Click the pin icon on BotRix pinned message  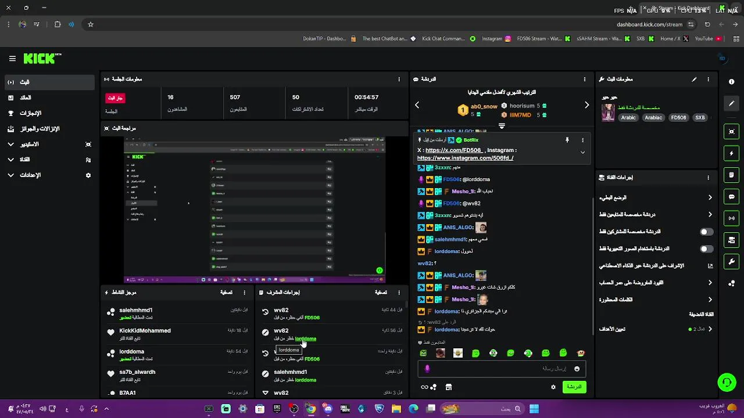click(x=567, y=140)
